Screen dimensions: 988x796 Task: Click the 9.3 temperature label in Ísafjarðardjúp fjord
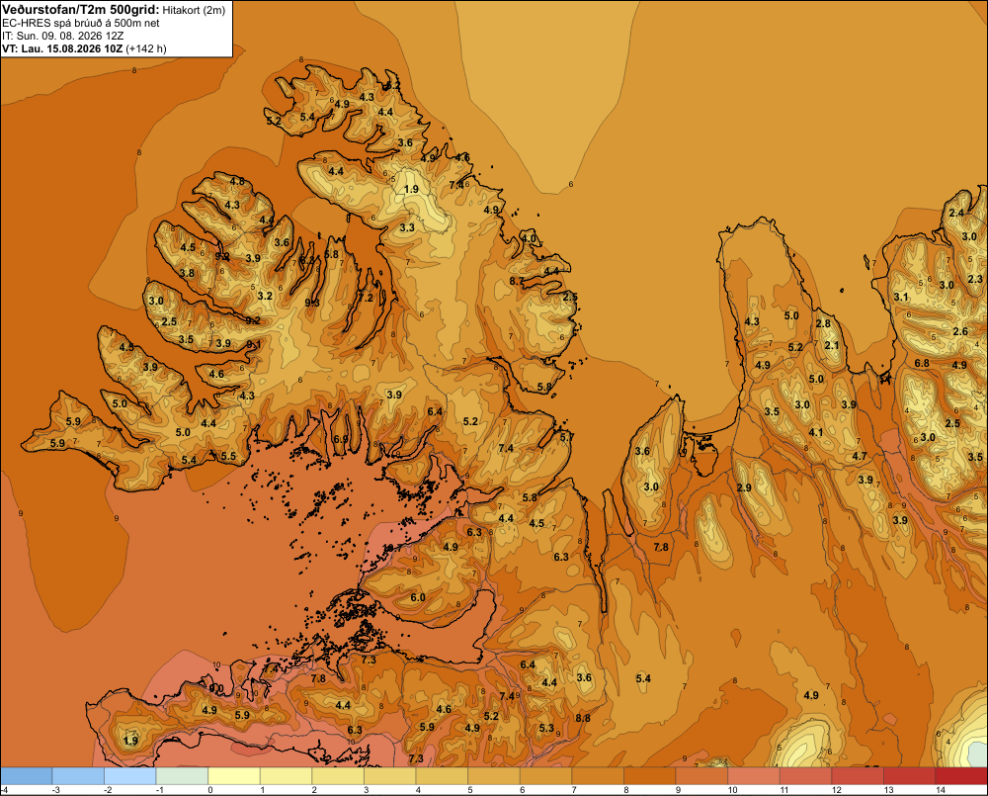click(312, 303)
